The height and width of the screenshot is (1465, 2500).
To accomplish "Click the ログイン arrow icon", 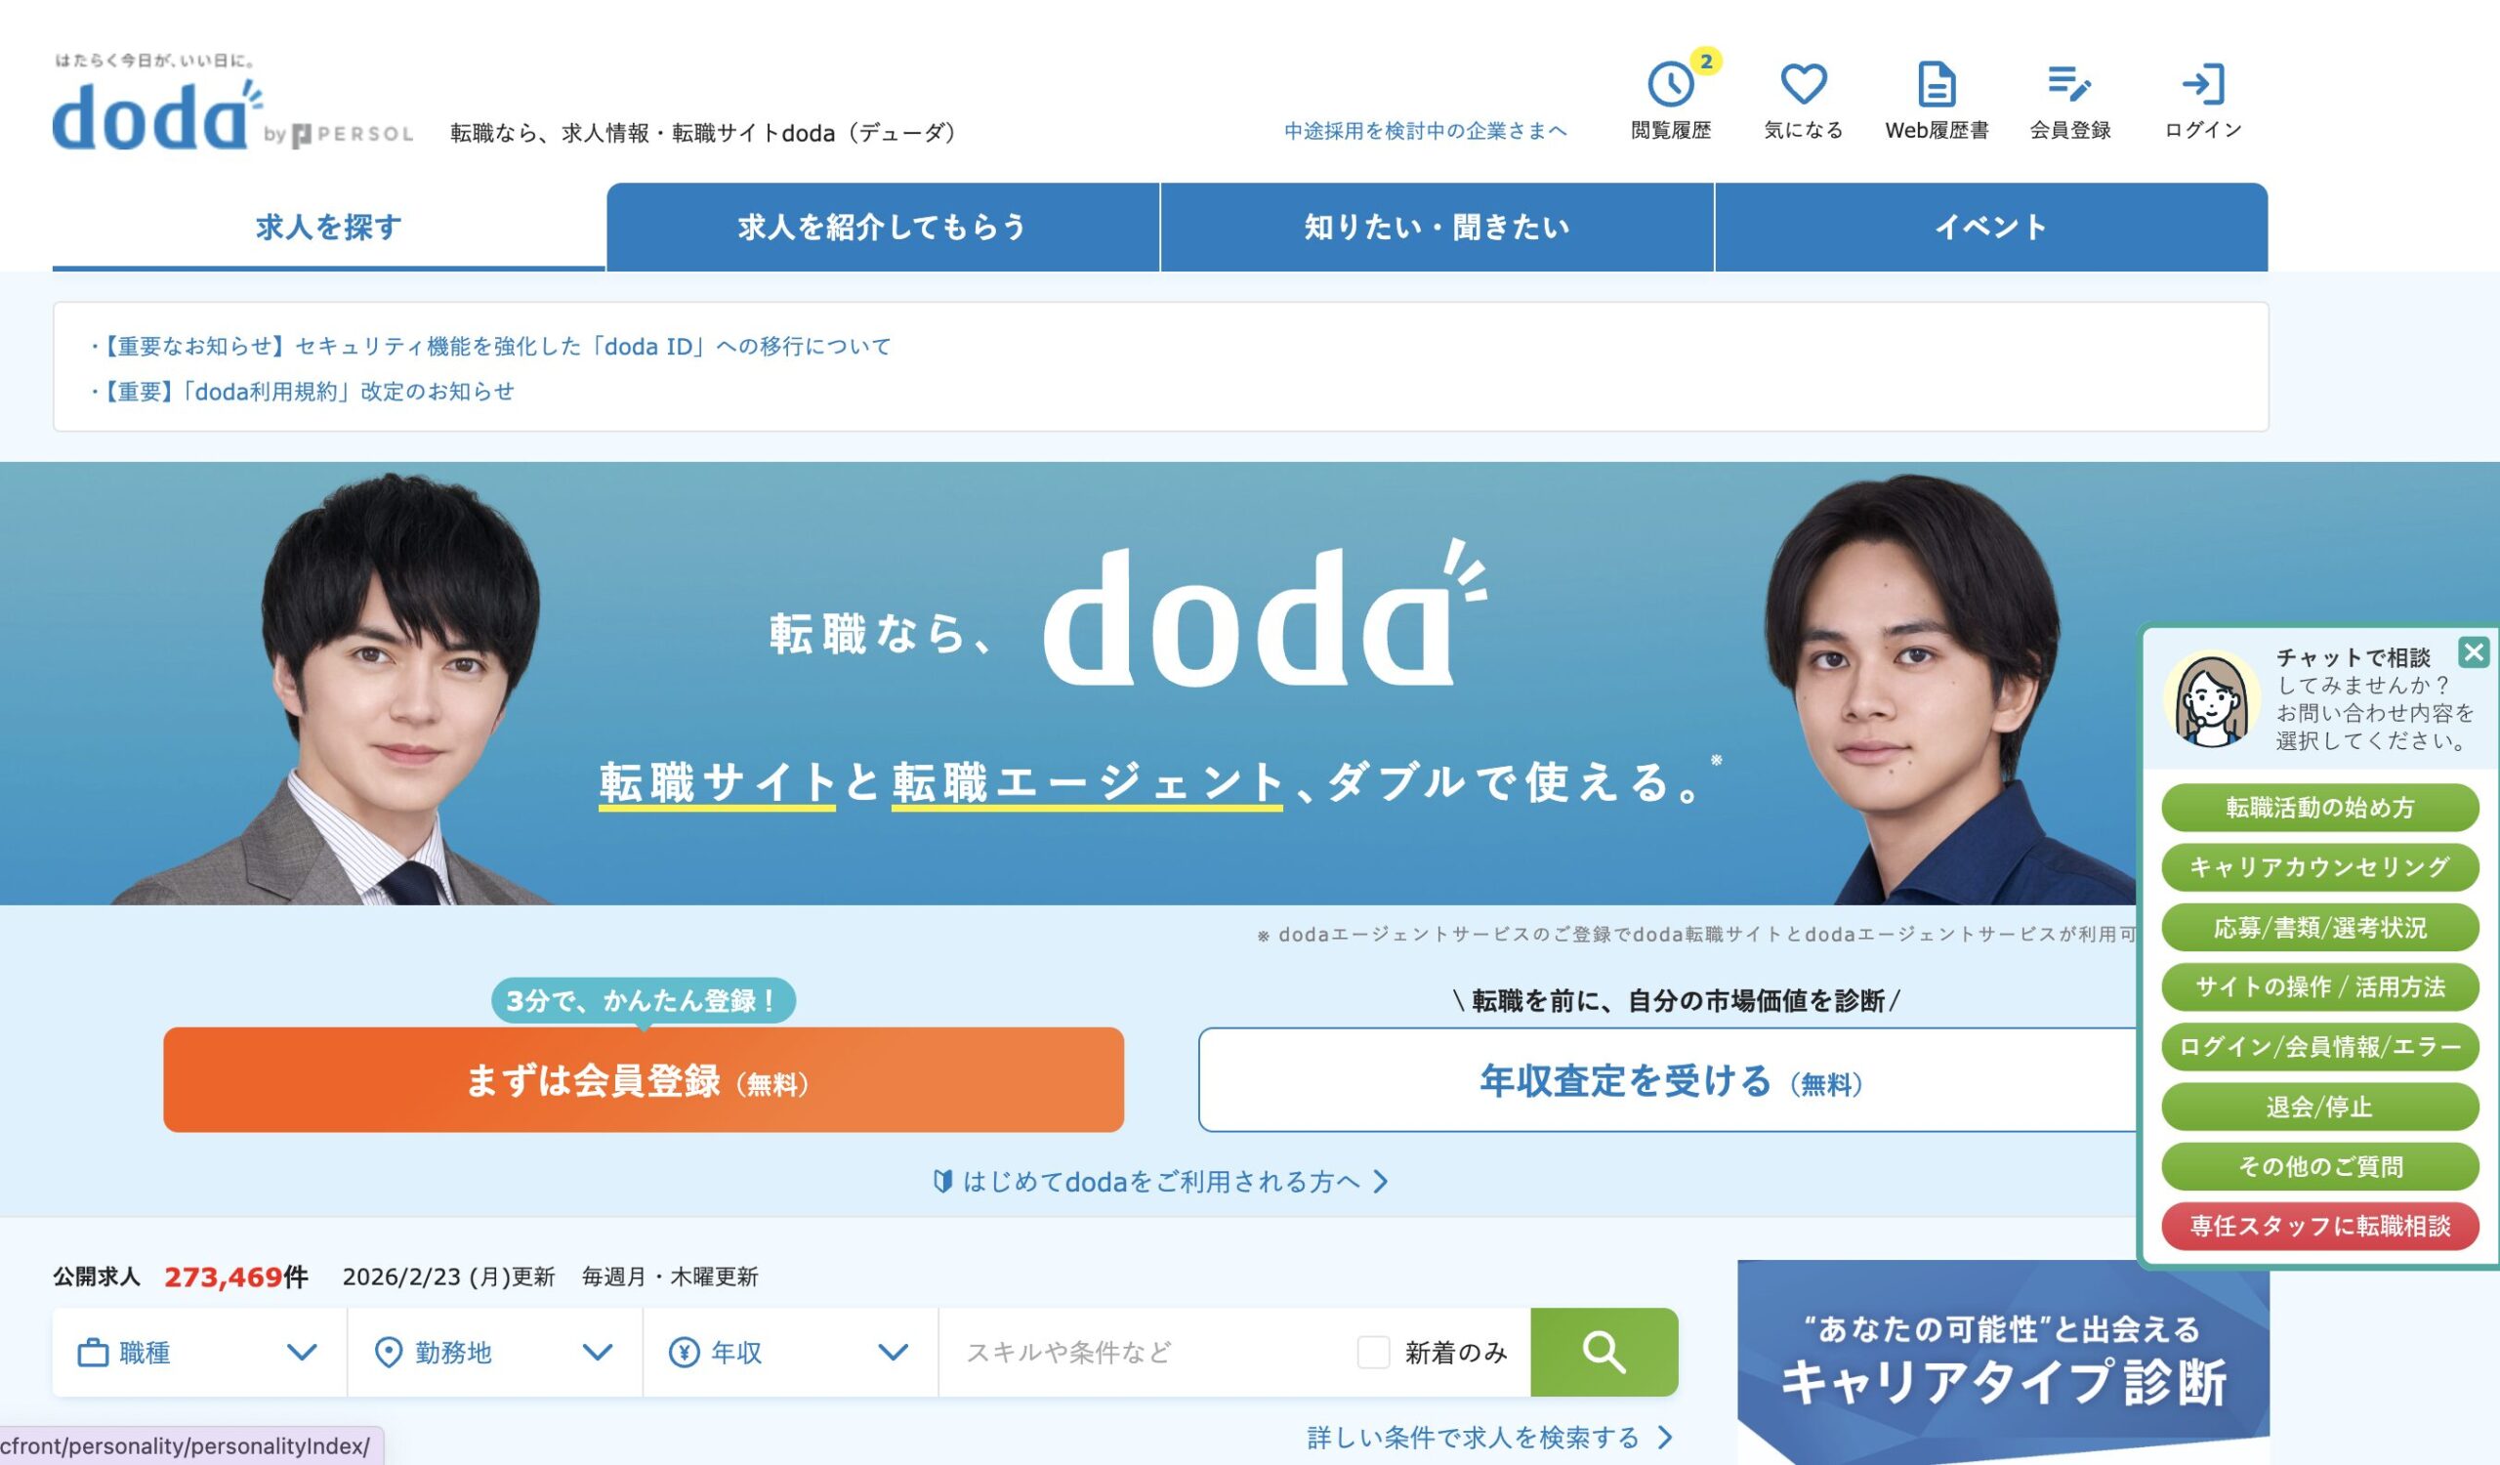I will click(x=2202, y=84).
